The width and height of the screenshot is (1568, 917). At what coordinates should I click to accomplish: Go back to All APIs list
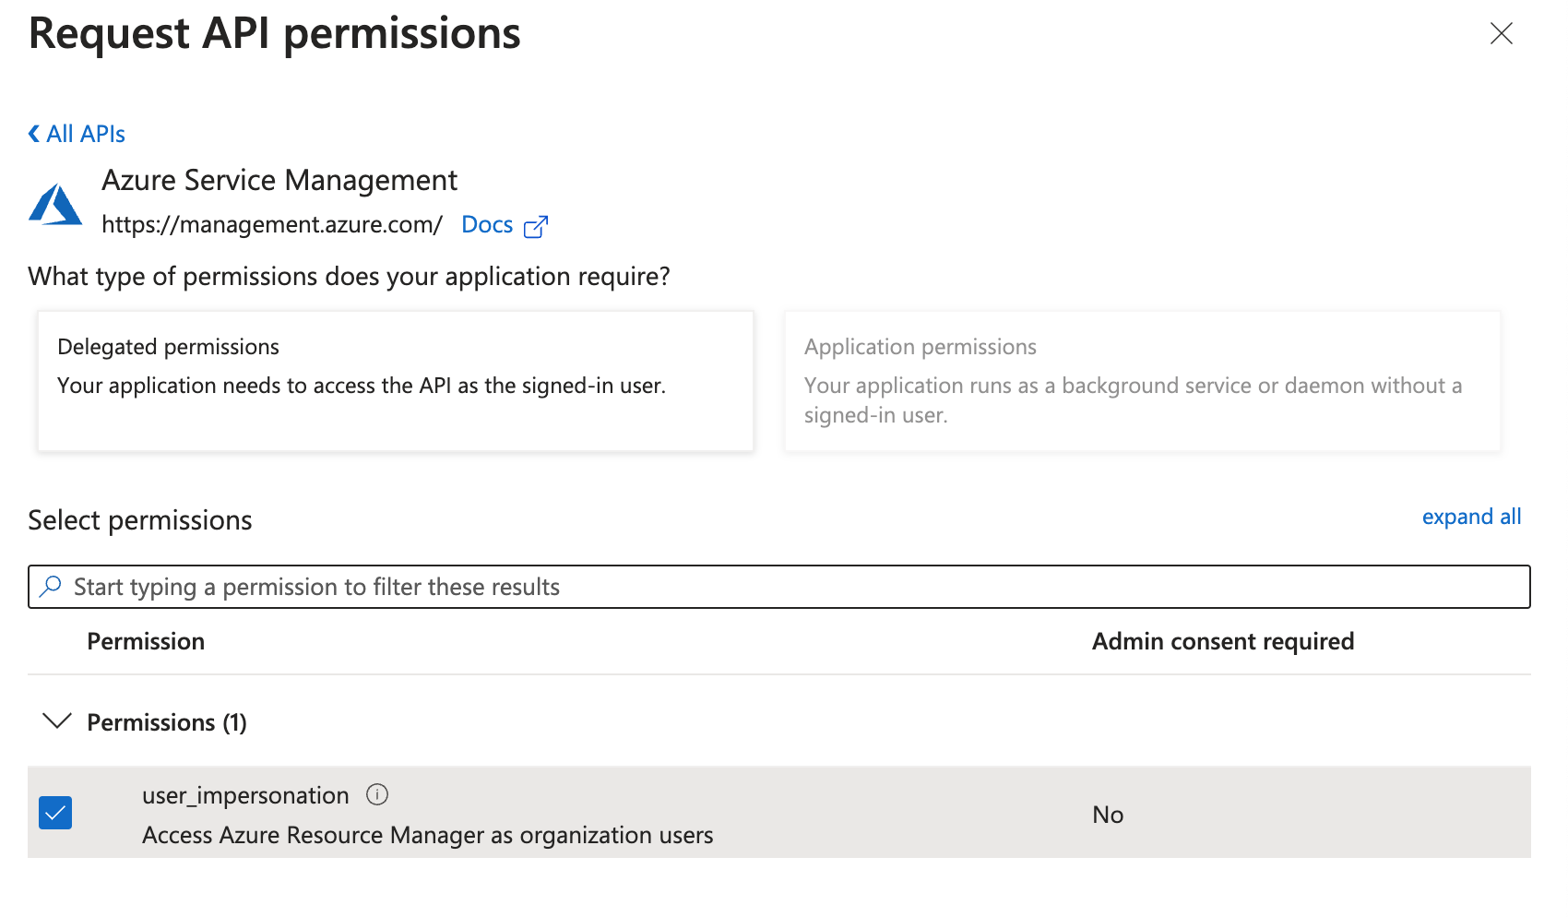(86, 135)
